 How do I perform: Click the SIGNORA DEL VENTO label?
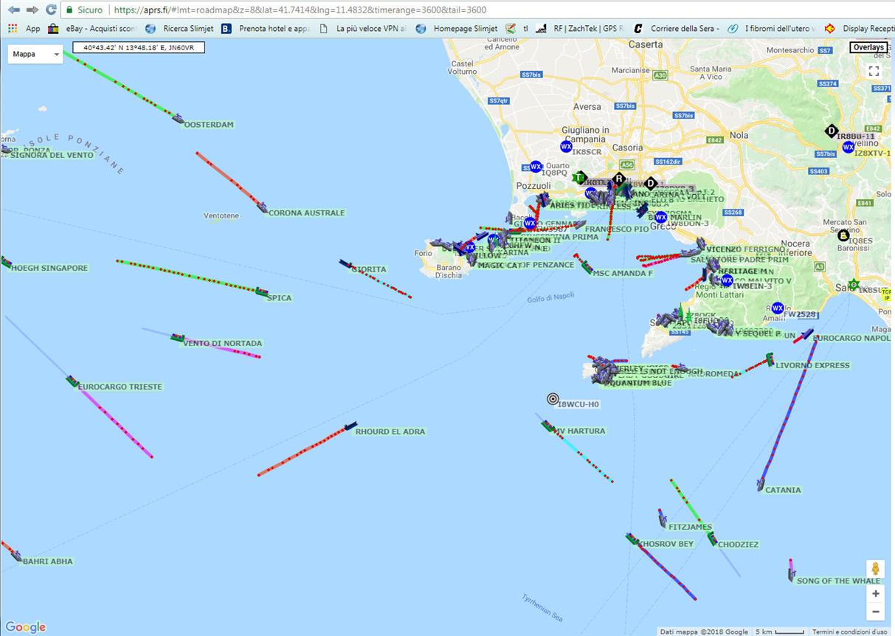52,155
